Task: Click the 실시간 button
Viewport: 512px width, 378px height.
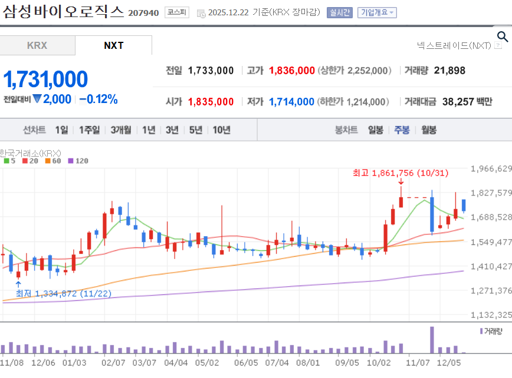Action: 340,13
